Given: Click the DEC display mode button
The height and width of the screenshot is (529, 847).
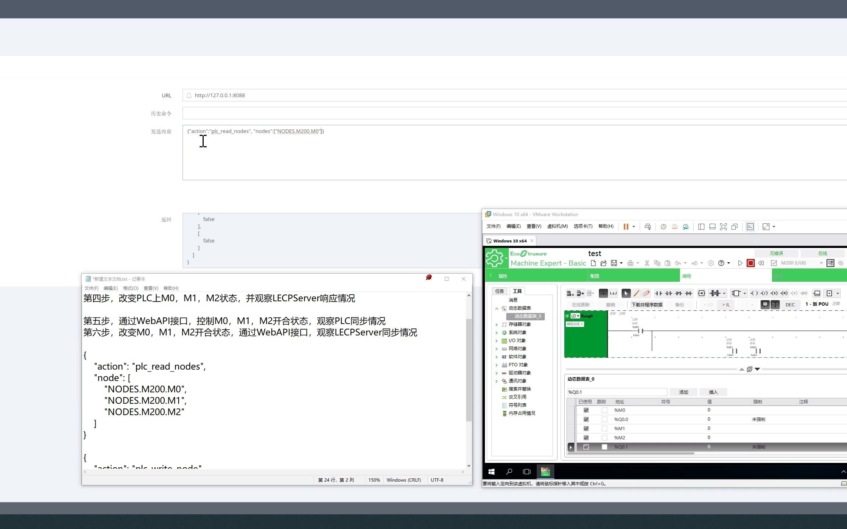Looking at the screenshot, I should (x=790, y=305).
